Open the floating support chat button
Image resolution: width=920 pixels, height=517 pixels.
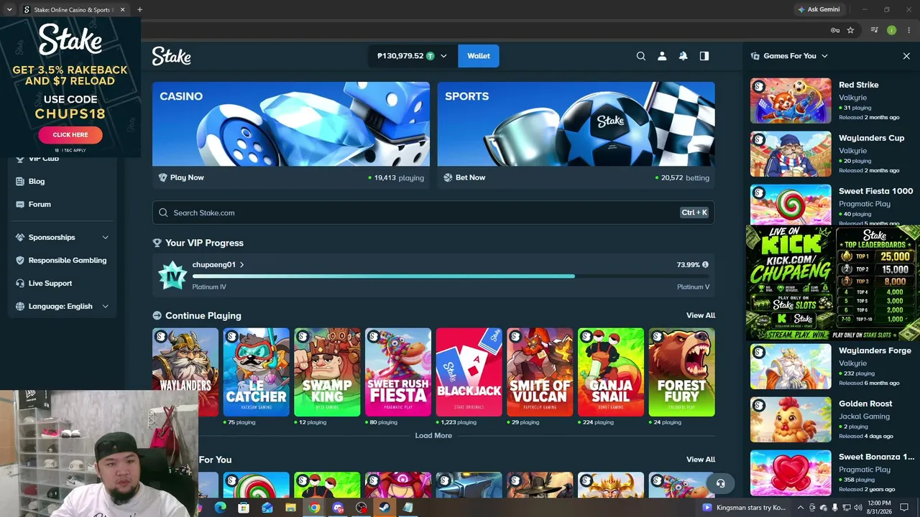tap(720, 483)
